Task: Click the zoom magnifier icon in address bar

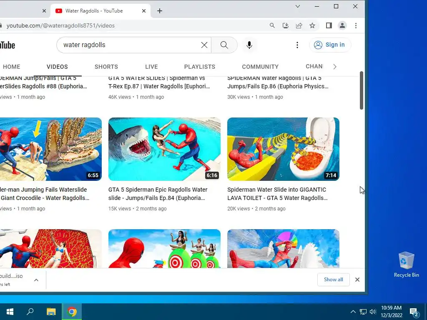Action: 272,25
